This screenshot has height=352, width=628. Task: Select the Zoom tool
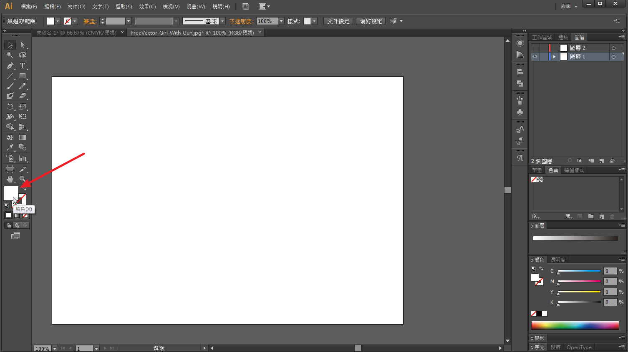point(23,179)
